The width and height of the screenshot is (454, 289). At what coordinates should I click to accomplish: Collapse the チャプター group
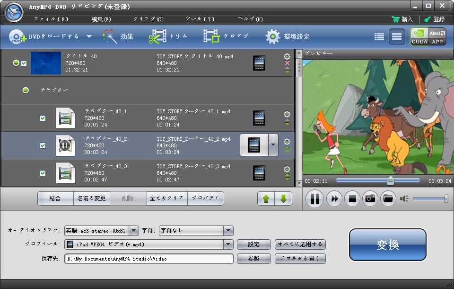click(26, 90)
